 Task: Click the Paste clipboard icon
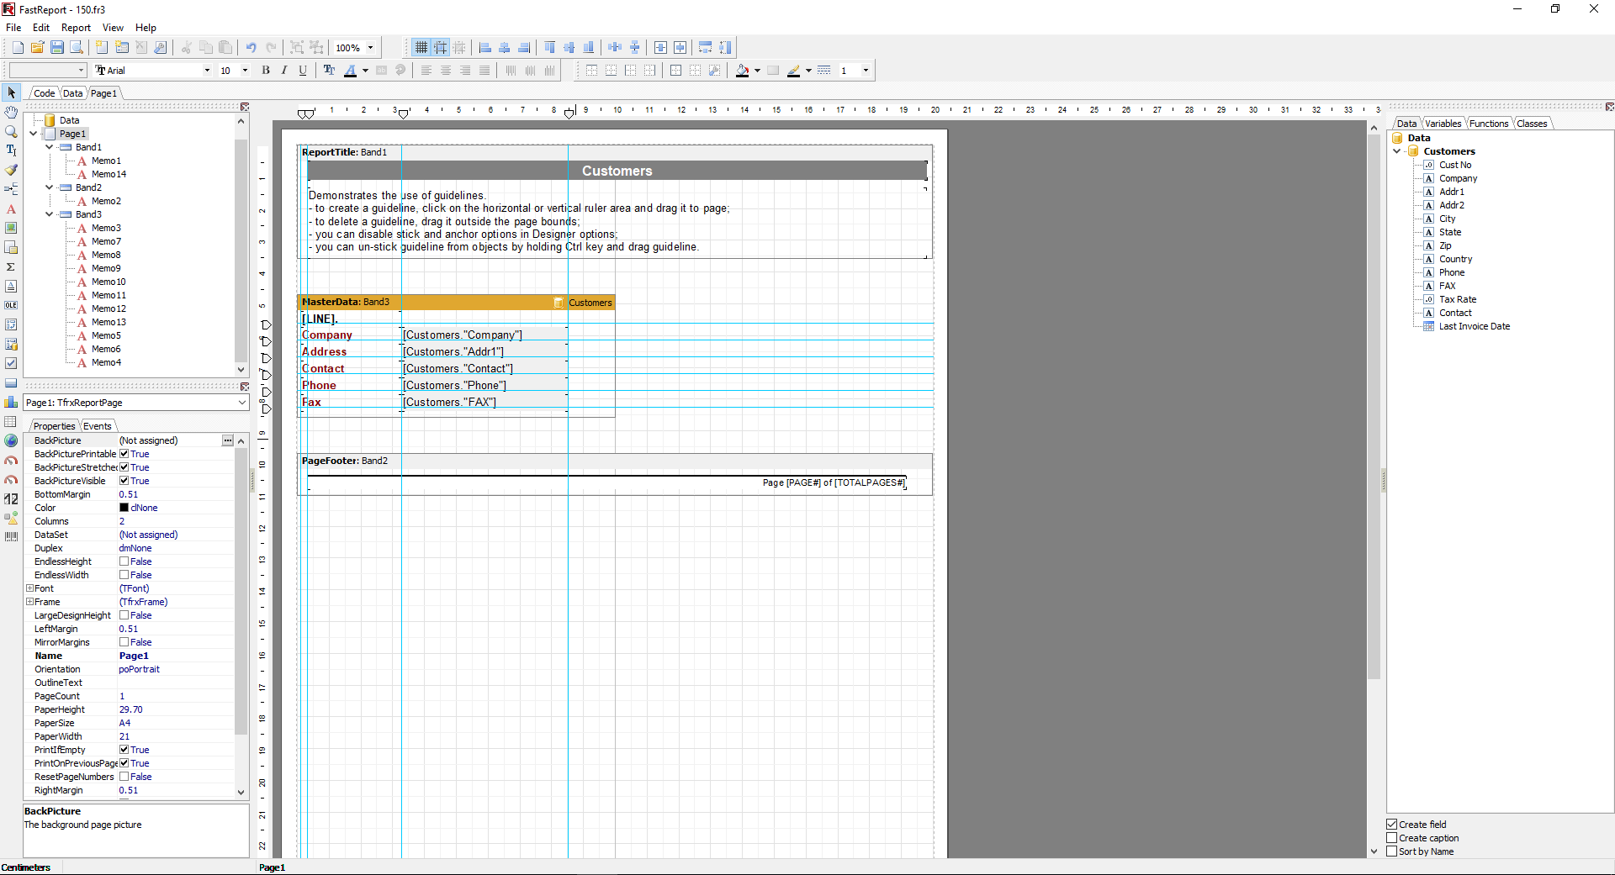225,48
